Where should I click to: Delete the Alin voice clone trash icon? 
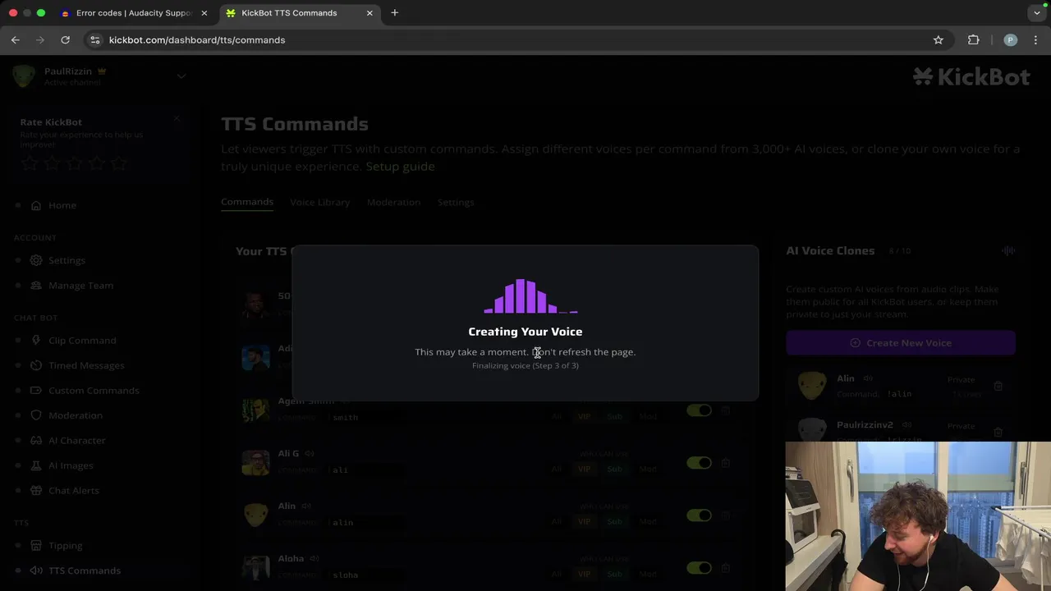tap(998, 386)
